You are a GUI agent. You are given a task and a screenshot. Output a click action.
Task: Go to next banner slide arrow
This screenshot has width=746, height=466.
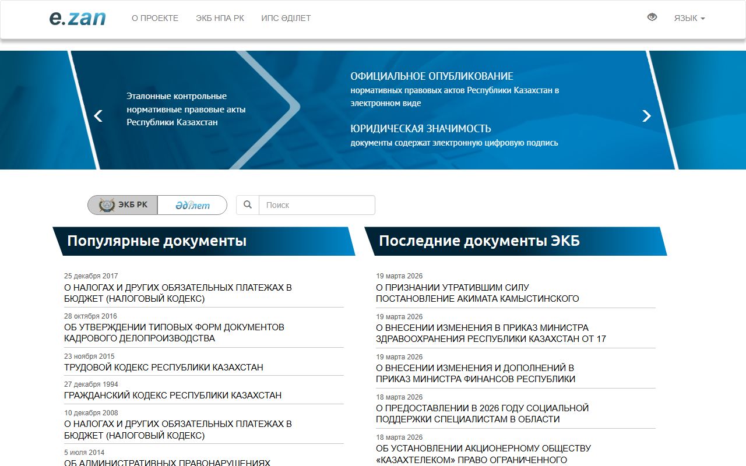[x=646, y=116]
